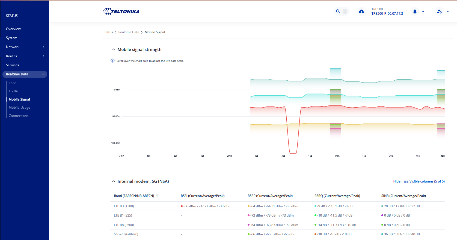This screenshot has height=240, width=457.
Task: Go to the Traffic page
Action: pyautogui.click(x=14, y=91)
